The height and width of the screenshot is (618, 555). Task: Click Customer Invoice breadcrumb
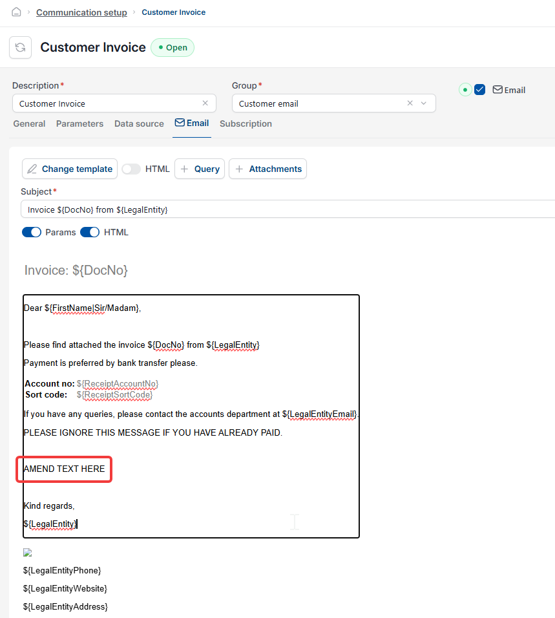tap(173, 12)
